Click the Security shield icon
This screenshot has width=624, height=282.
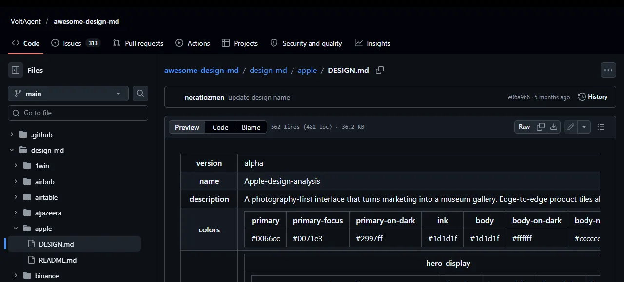[274, 43]
